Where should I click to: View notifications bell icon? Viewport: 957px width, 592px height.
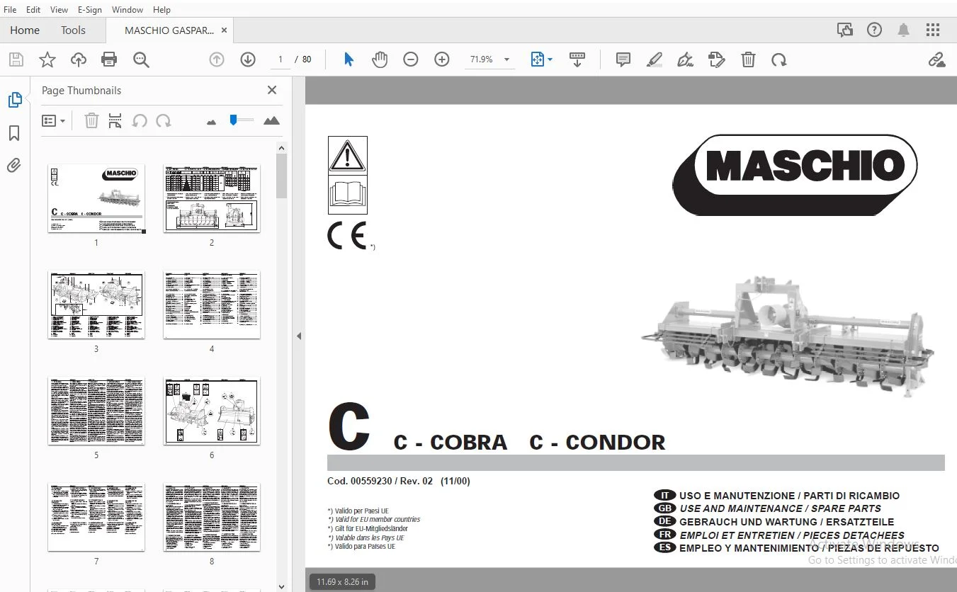[904, 30]
